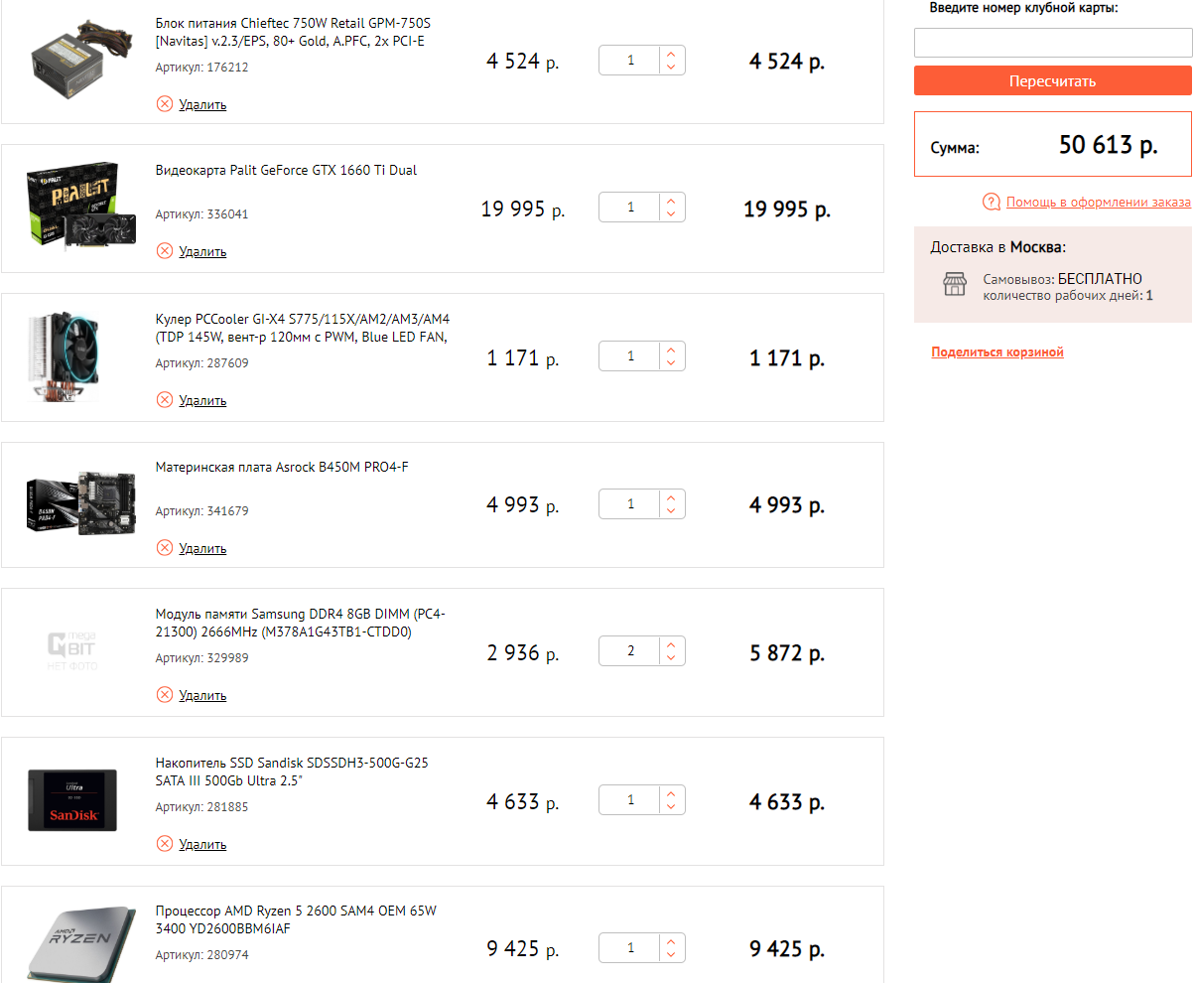Image resolution: width=1194 pixels, height=983 pixels.
Task: Decrease quantity of AMD Ryzen 5 2600 processor
Action: (672, 955)
